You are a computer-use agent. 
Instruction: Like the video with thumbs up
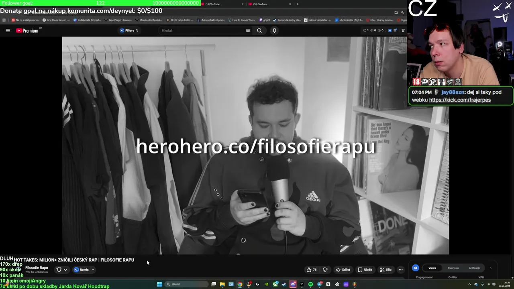311,270
